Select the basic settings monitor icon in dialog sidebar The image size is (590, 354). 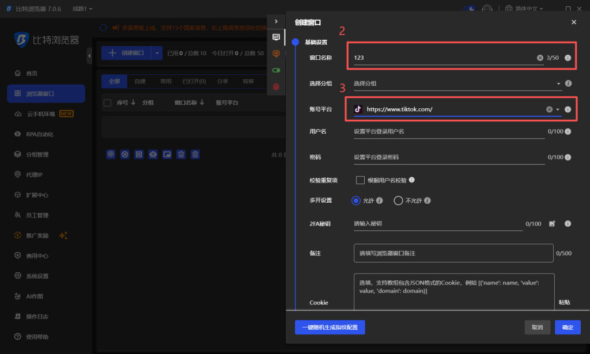click(x=276, y=37)
